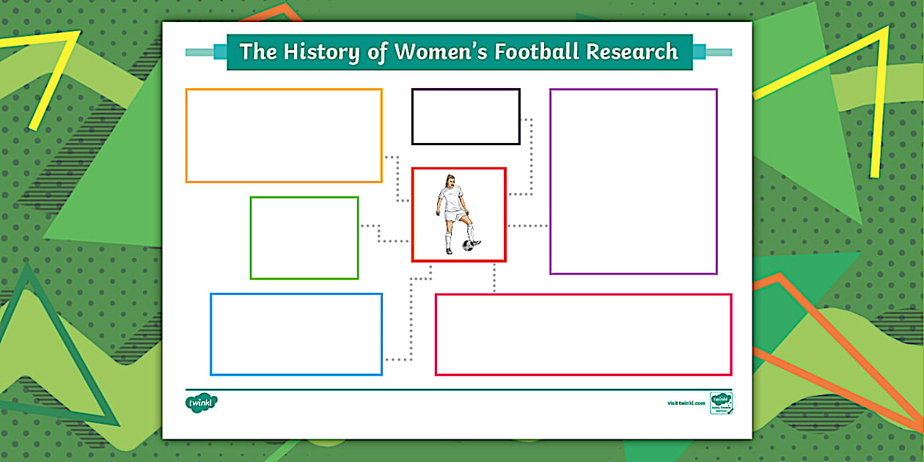924x462 pixels.
Task: Click inside the wide pink box at the bottom
Action: (583, 334)
